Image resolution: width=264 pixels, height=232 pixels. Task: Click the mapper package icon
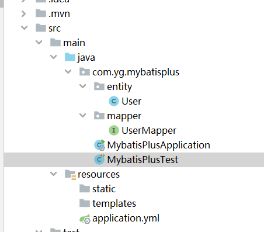point(99,116)
